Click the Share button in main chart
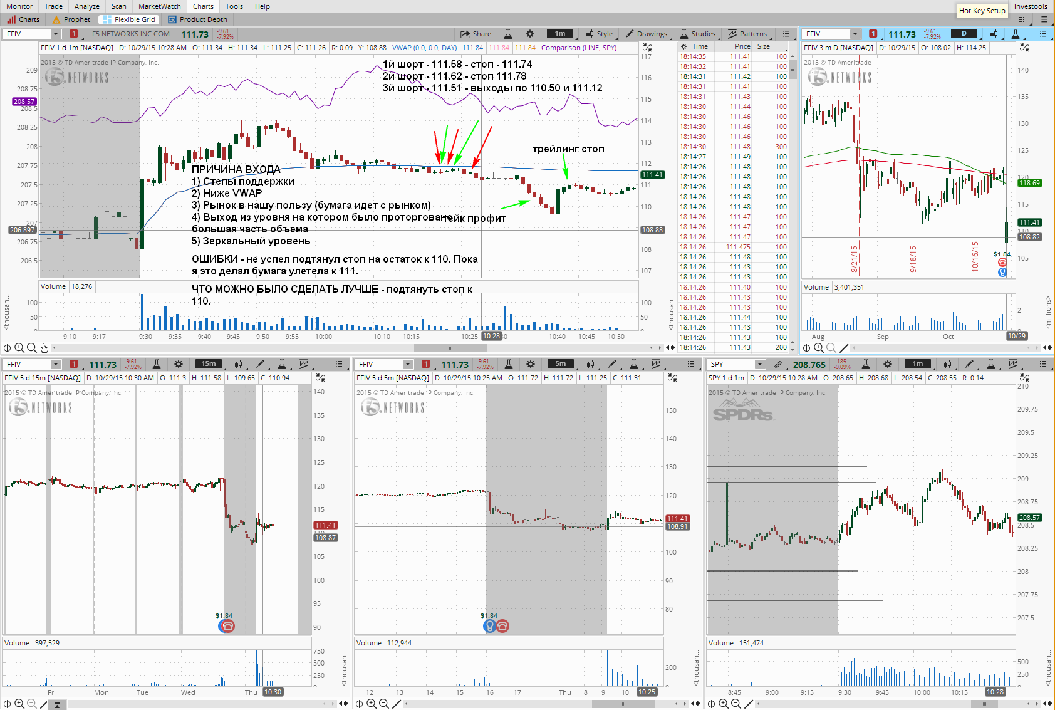 click(x=476, y=34)
